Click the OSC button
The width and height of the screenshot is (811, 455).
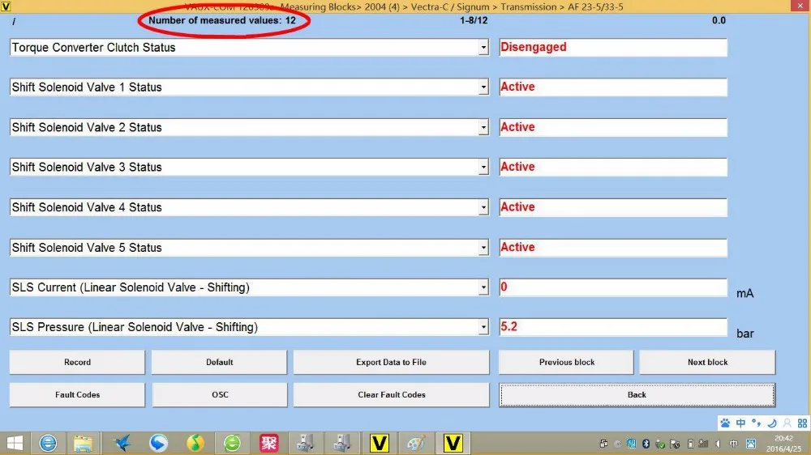(219, 394)
